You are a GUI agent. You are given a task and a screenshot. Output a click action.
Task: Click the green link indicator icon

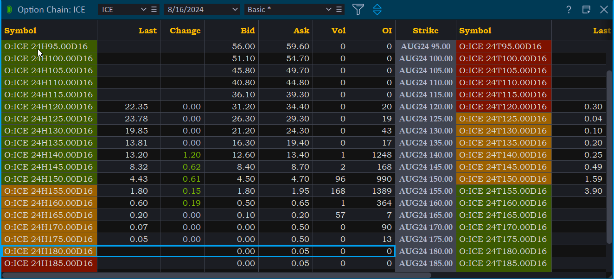point(9,10)
